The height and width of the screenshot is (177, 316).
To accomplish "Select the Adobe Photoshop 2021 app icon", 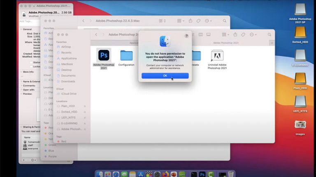I will (x=104, y=55).
